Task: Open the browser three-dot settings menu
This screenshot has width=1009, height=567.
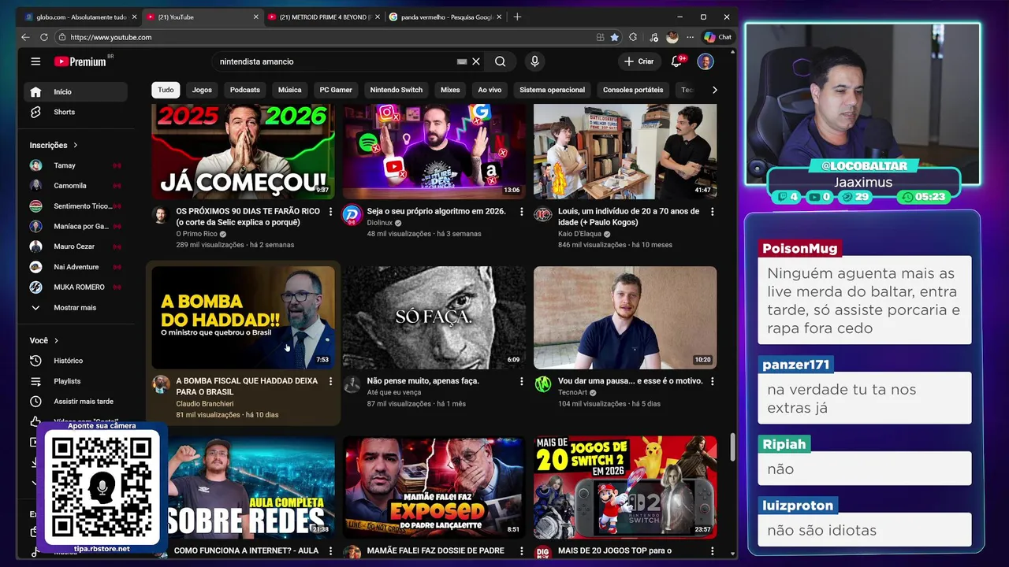Action: click(x=690, y=37)
